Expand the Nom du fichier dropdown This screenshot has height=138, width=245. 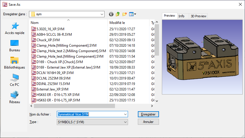[x=125, y=114]
